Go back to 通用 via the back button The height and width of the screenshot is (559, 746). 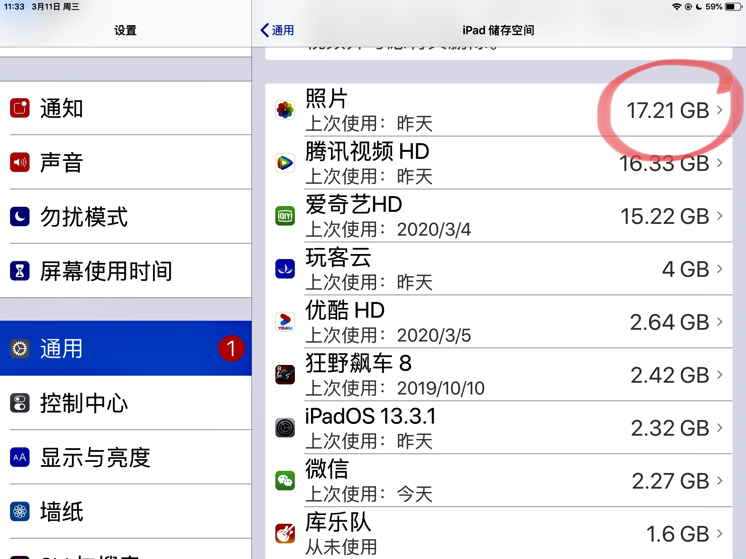click(277, 30)
